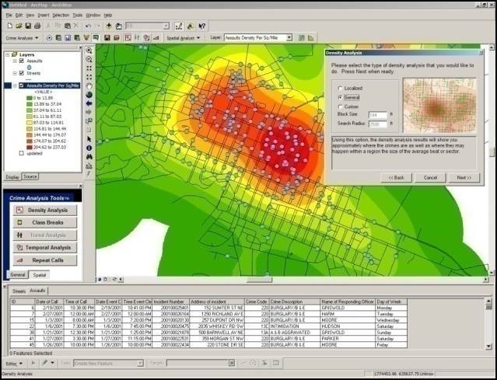
Task: Open the Layer selection dropdown
Action: [289, 37]
